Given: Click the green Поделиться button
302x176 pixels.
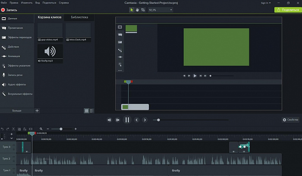Looking at the screenshot, I should [x=288, y=9].
